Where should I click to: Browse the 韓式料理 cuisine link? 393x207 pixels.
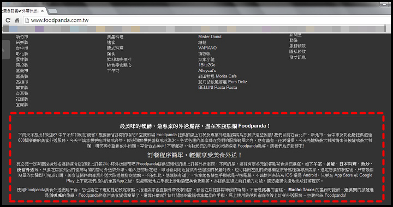[x=115, y=48]
